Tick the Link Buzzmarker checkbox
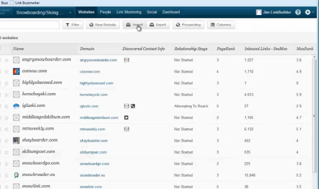 point(12,3)
